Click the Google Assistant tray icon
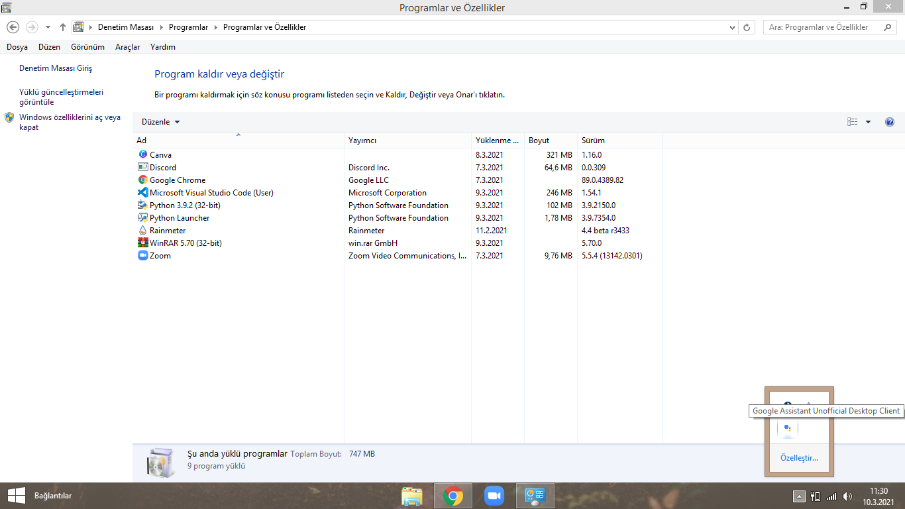The height and width of the screenshot is (509, 905). (x=787, y=428)
